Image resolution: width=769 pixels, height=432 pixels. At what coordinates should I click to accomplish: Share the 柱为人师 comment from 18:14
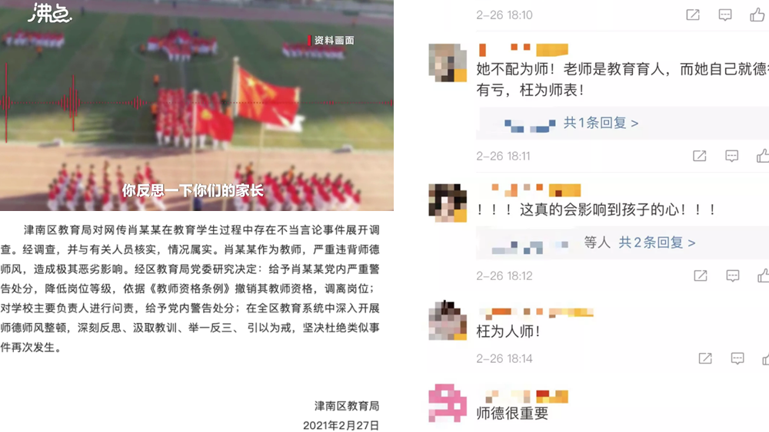coord(705,358)
